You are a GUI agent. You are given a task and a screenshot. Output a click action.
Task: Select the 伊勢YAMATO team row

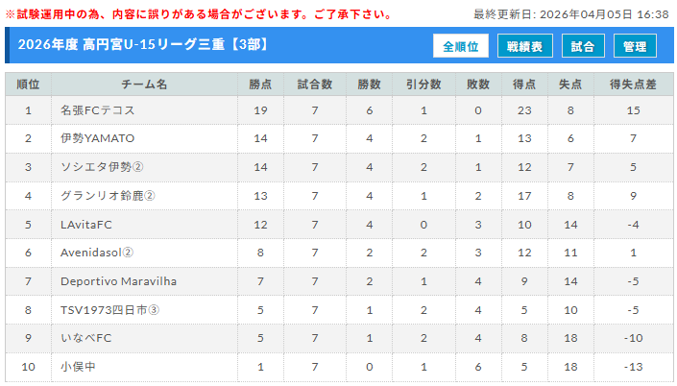pyautogui.click(x=97, y=139)
